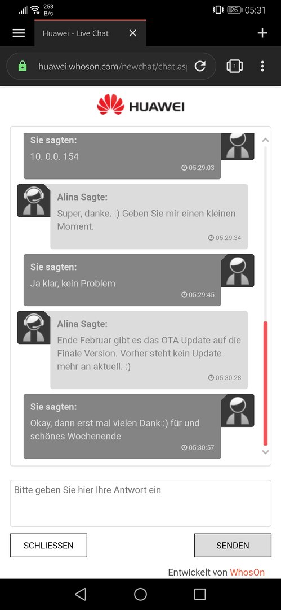Click the Huawei logo
Screen dimensions: 281x610
pos(141,104)
